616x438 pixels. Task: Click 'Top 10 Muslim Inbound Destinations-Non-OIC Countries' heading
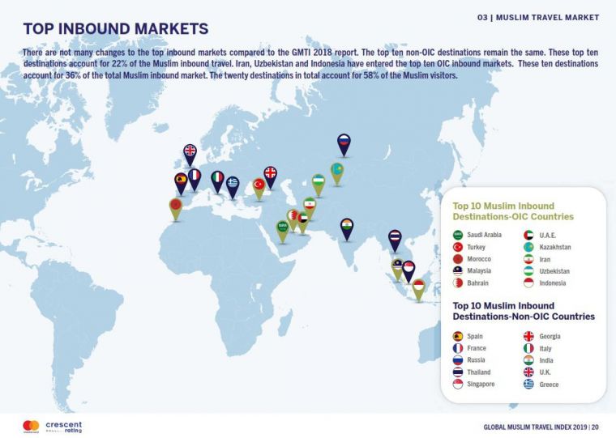pyautogui.click(x=524, y=311)
